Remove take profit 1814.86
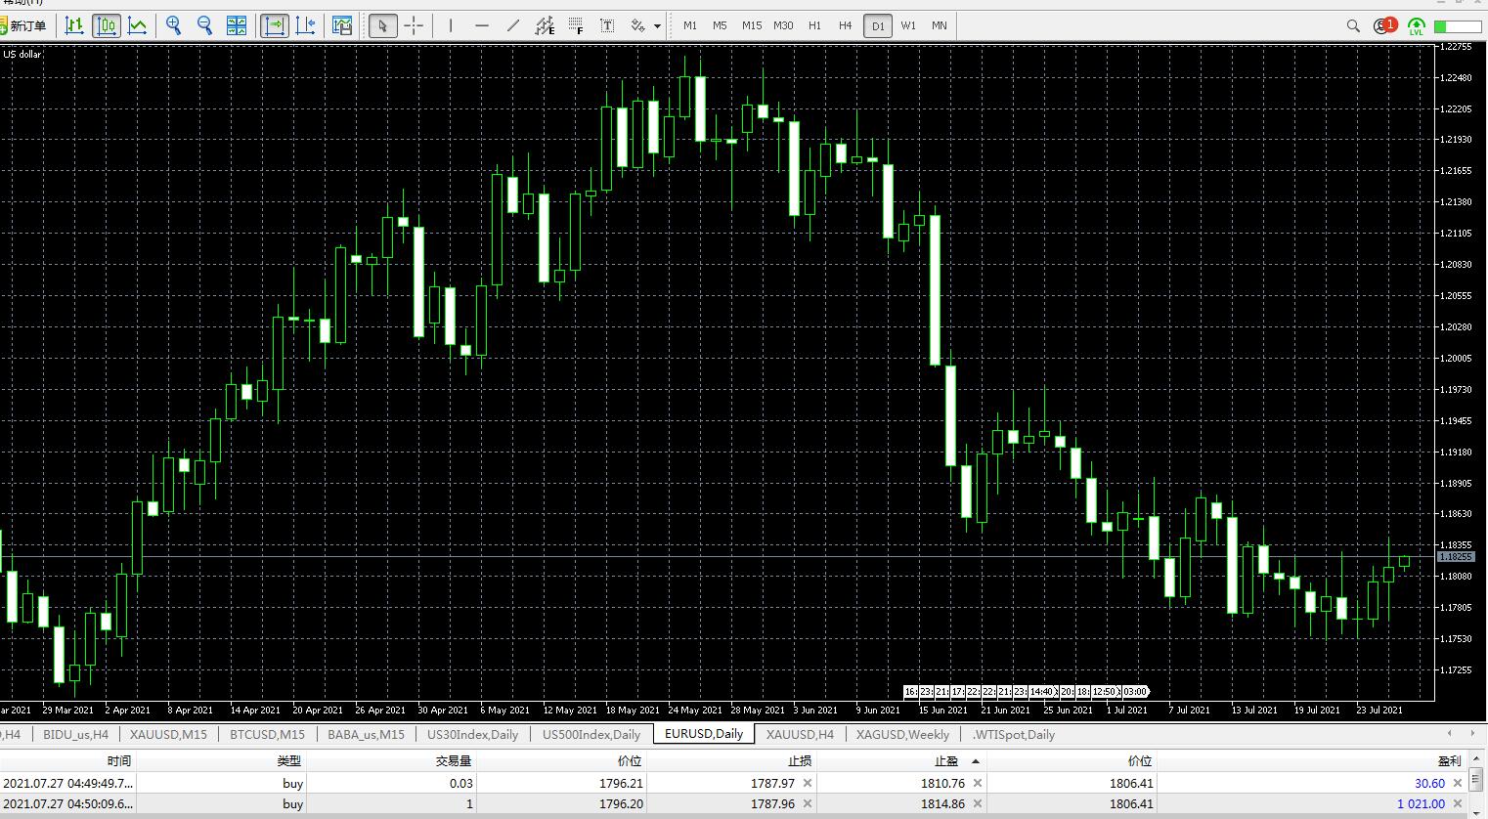Viewport: 1488px width, 819px height. [x=978, y=804]
